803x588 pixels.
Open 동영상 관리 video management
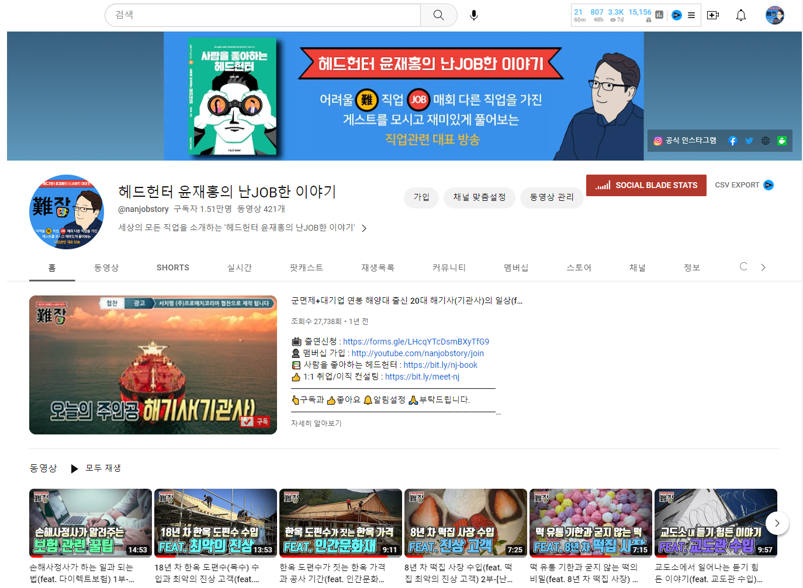tap(552, 197)
